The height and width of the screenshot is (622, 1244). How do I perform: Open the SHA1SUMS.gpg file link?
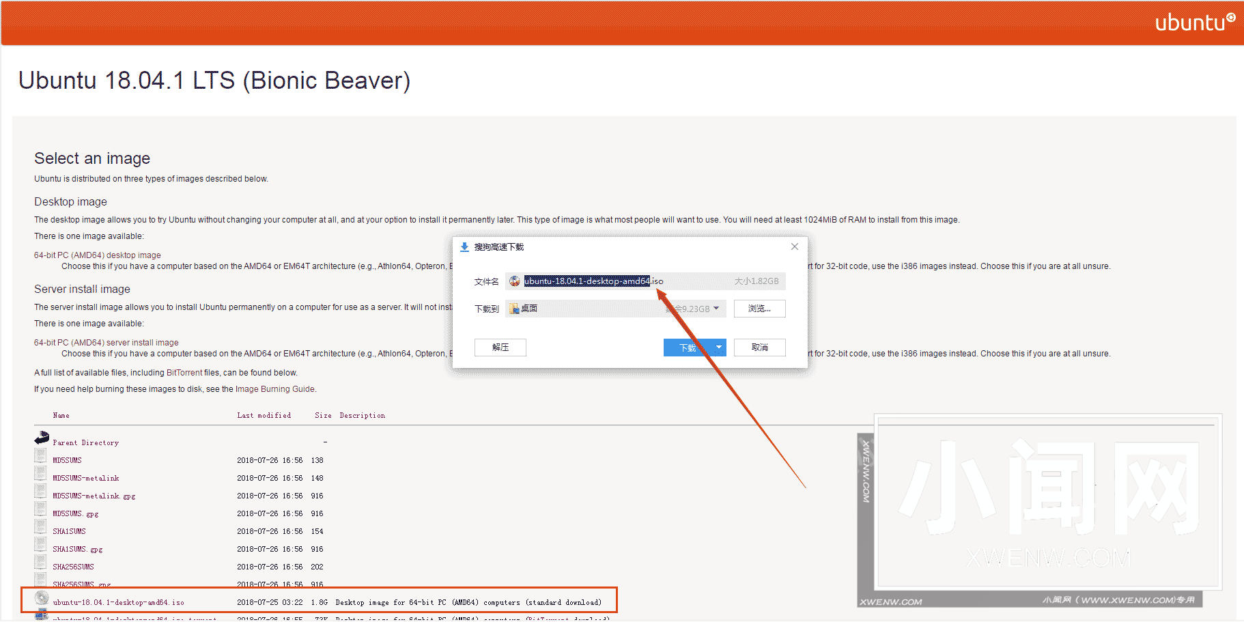78,550
